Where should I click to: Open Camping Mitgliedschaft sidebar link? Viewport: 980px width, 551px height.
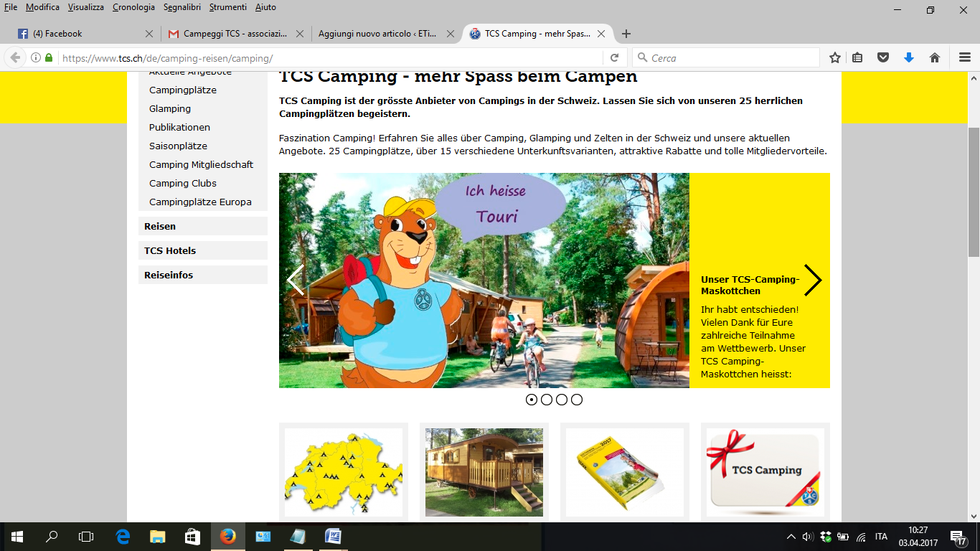pos(202,165)
